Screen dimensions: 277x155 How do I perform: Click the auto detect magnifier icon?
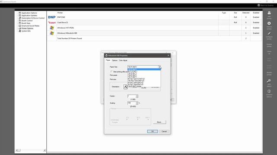point(269,81)
